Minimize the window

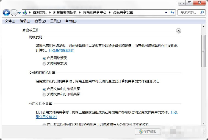(x=182, y=3)
